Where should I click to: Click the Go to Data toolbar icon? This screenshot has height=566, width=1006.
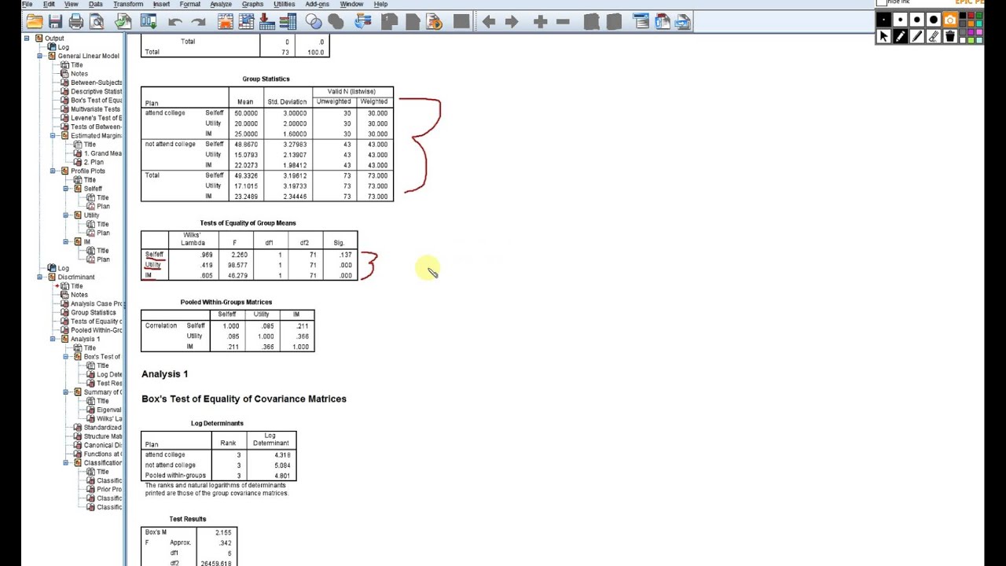coord(226,21)
